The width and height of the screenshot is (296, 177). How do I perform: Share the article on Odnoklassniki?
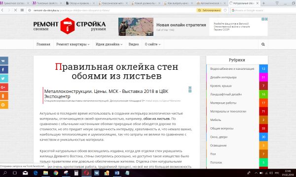[4, 96]
